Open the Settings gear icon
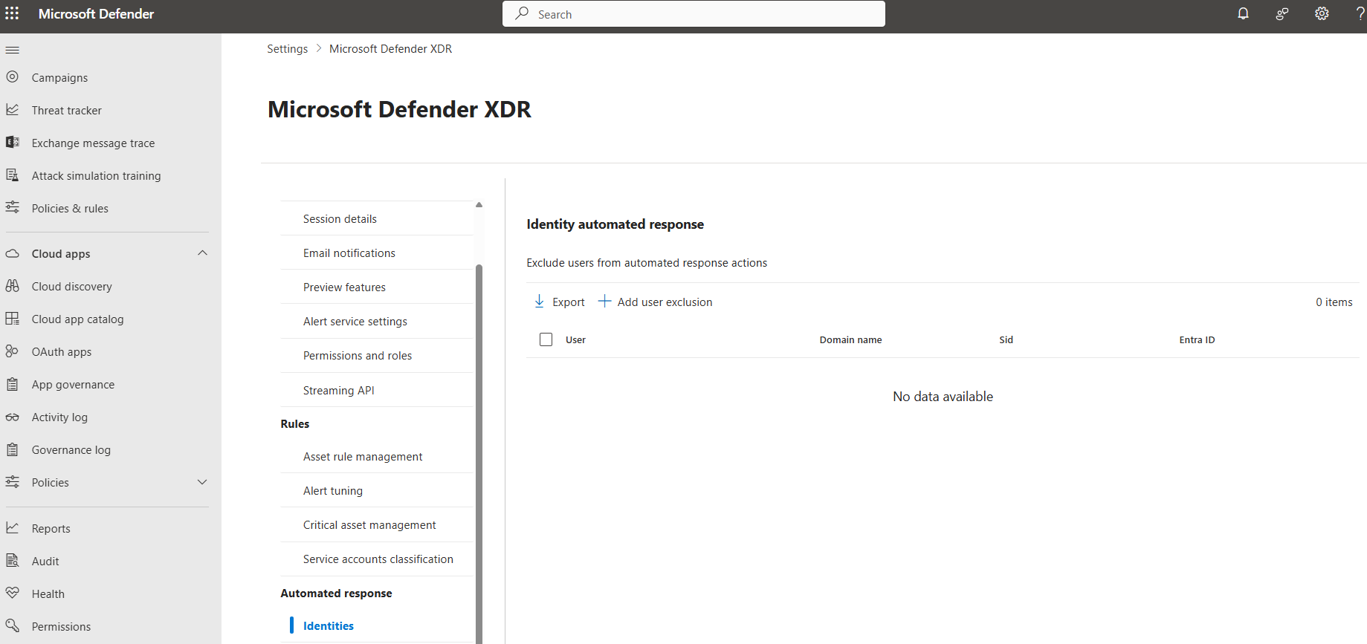 pyautogui.click(x=1322, y=13)
